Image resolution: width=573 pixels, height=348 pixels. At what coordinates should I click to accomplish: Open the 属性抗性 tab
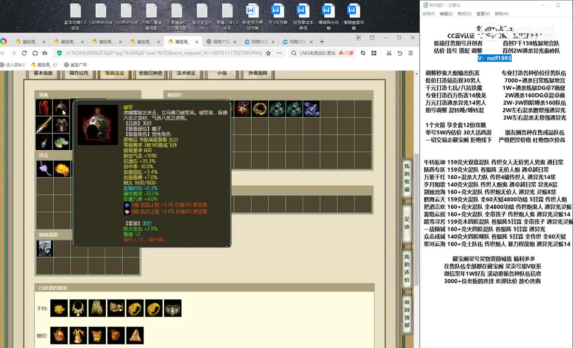click(79, 73)
